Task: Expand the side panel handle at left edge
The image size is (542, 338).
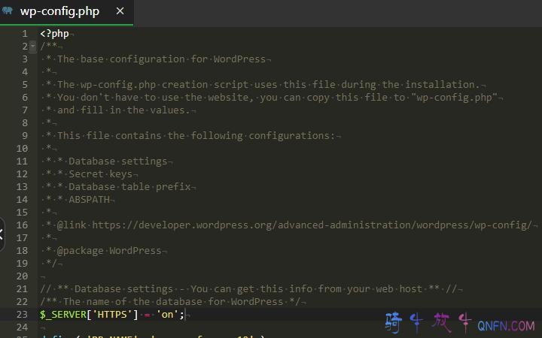Action: pos(2,234)
